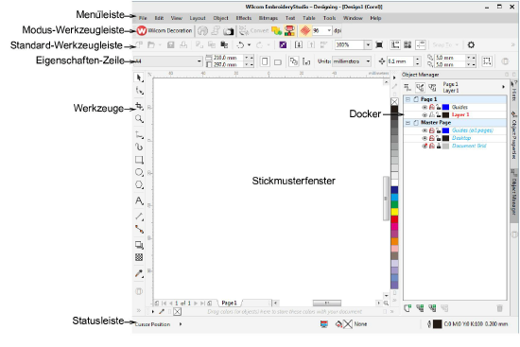Select the Rectangle tool
This screenshot has height=347, width=520.
click(x=139, y=160)
